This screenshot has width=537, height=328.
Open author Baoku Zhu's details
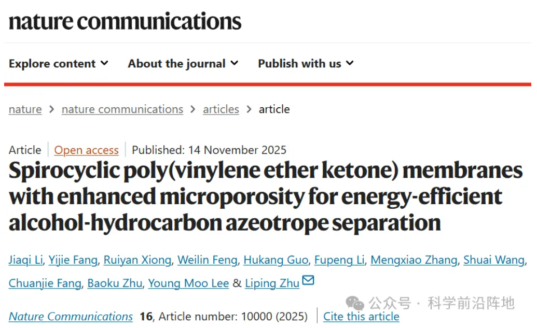[x=115, y=283]
